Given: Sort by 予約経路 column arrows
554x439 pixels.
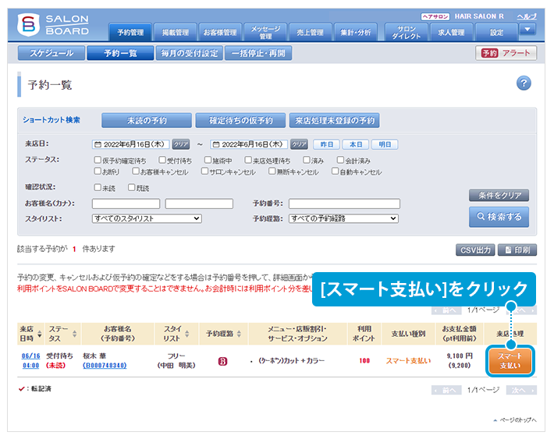Looking at the screenshot, I should click(x=240, y=334).
